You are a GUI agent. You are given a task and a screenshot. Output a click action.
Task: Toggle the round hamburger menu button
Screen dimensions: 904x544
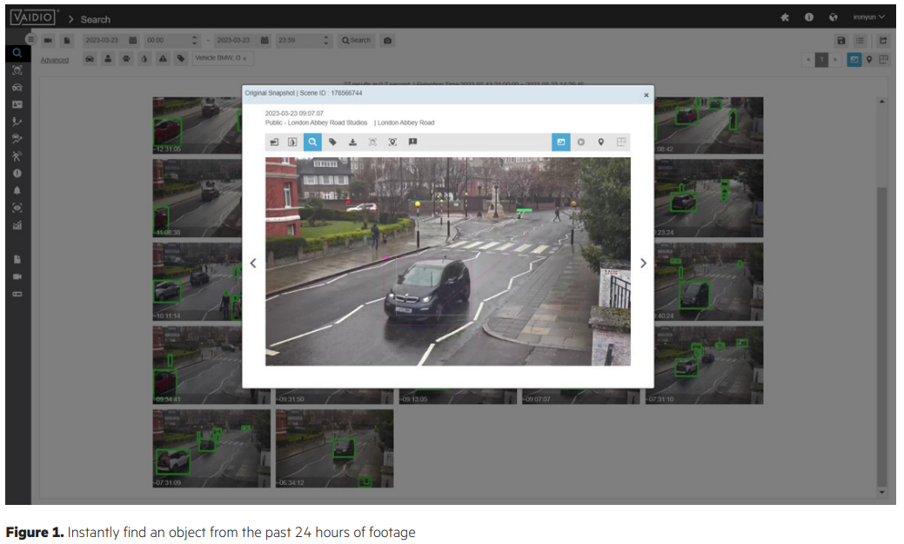point(30,39)
